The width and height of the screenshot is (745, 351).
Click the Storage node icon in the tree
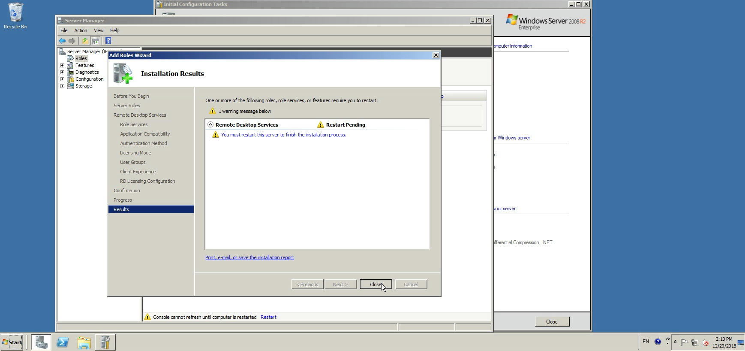click(x=70, y=86)
